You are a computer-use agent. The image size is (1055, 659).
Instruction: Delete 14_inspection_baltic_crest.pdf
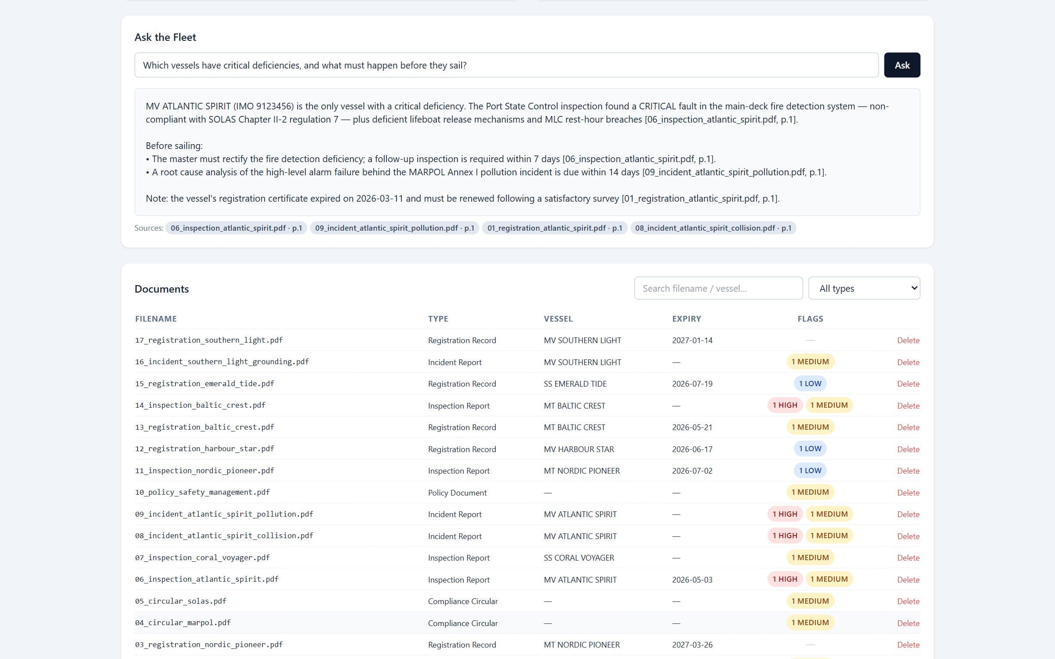click(x=908, y=406)
